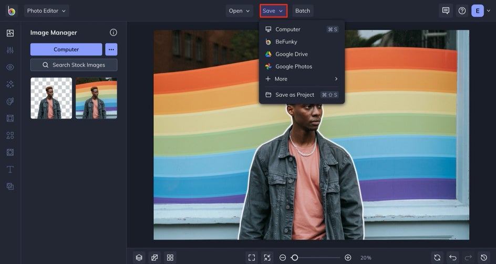This screenshot has height=264, width=496.
Task: Click the Batch button
Action: pyautogui.click(x=303, y=10)
